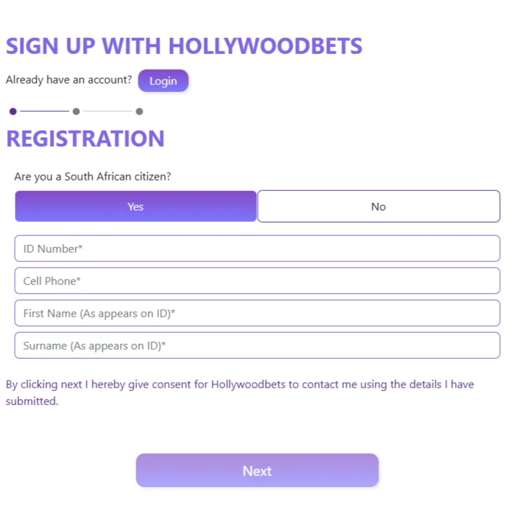Click into the Cell Phone field

tap(257, 281)
